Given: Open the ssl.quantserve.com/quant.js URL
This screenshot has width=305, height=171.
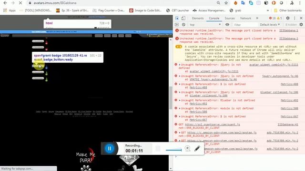Looking at the screenshot, I should click(x=212, y=124).
